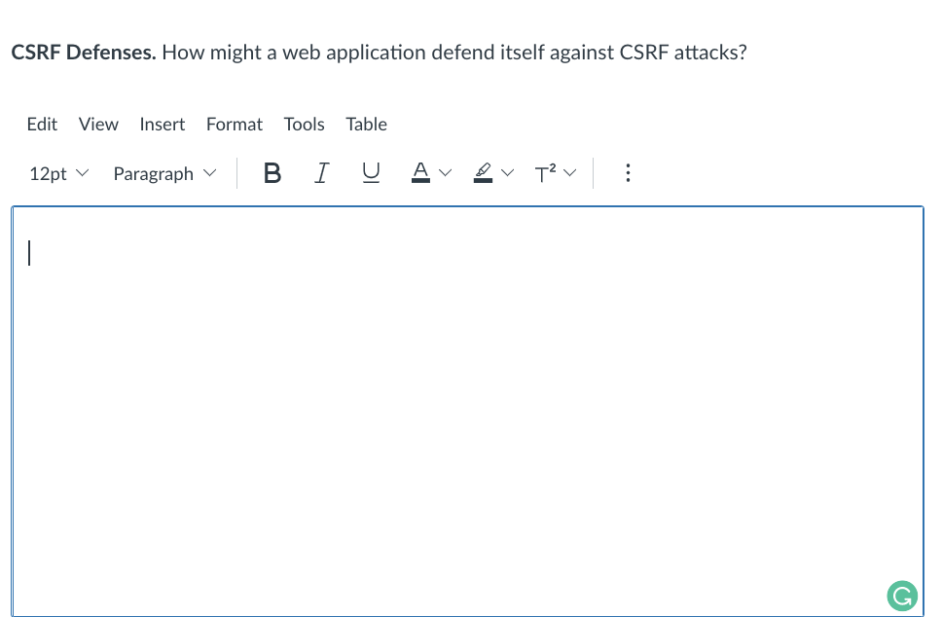This screenshot has height=617, width=942.
Task: Open the text color dropdown arrow
Action: click(x=446, y=172)
